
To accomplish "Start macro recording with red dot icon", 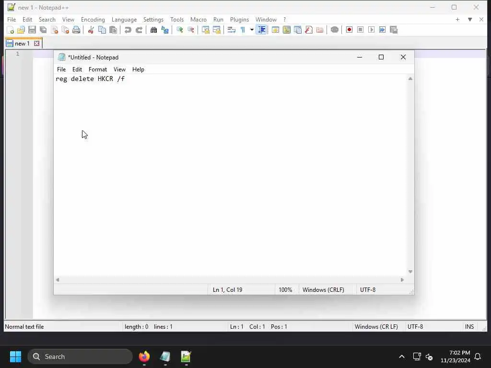I will pyautogui.click(x=349, y=30).
